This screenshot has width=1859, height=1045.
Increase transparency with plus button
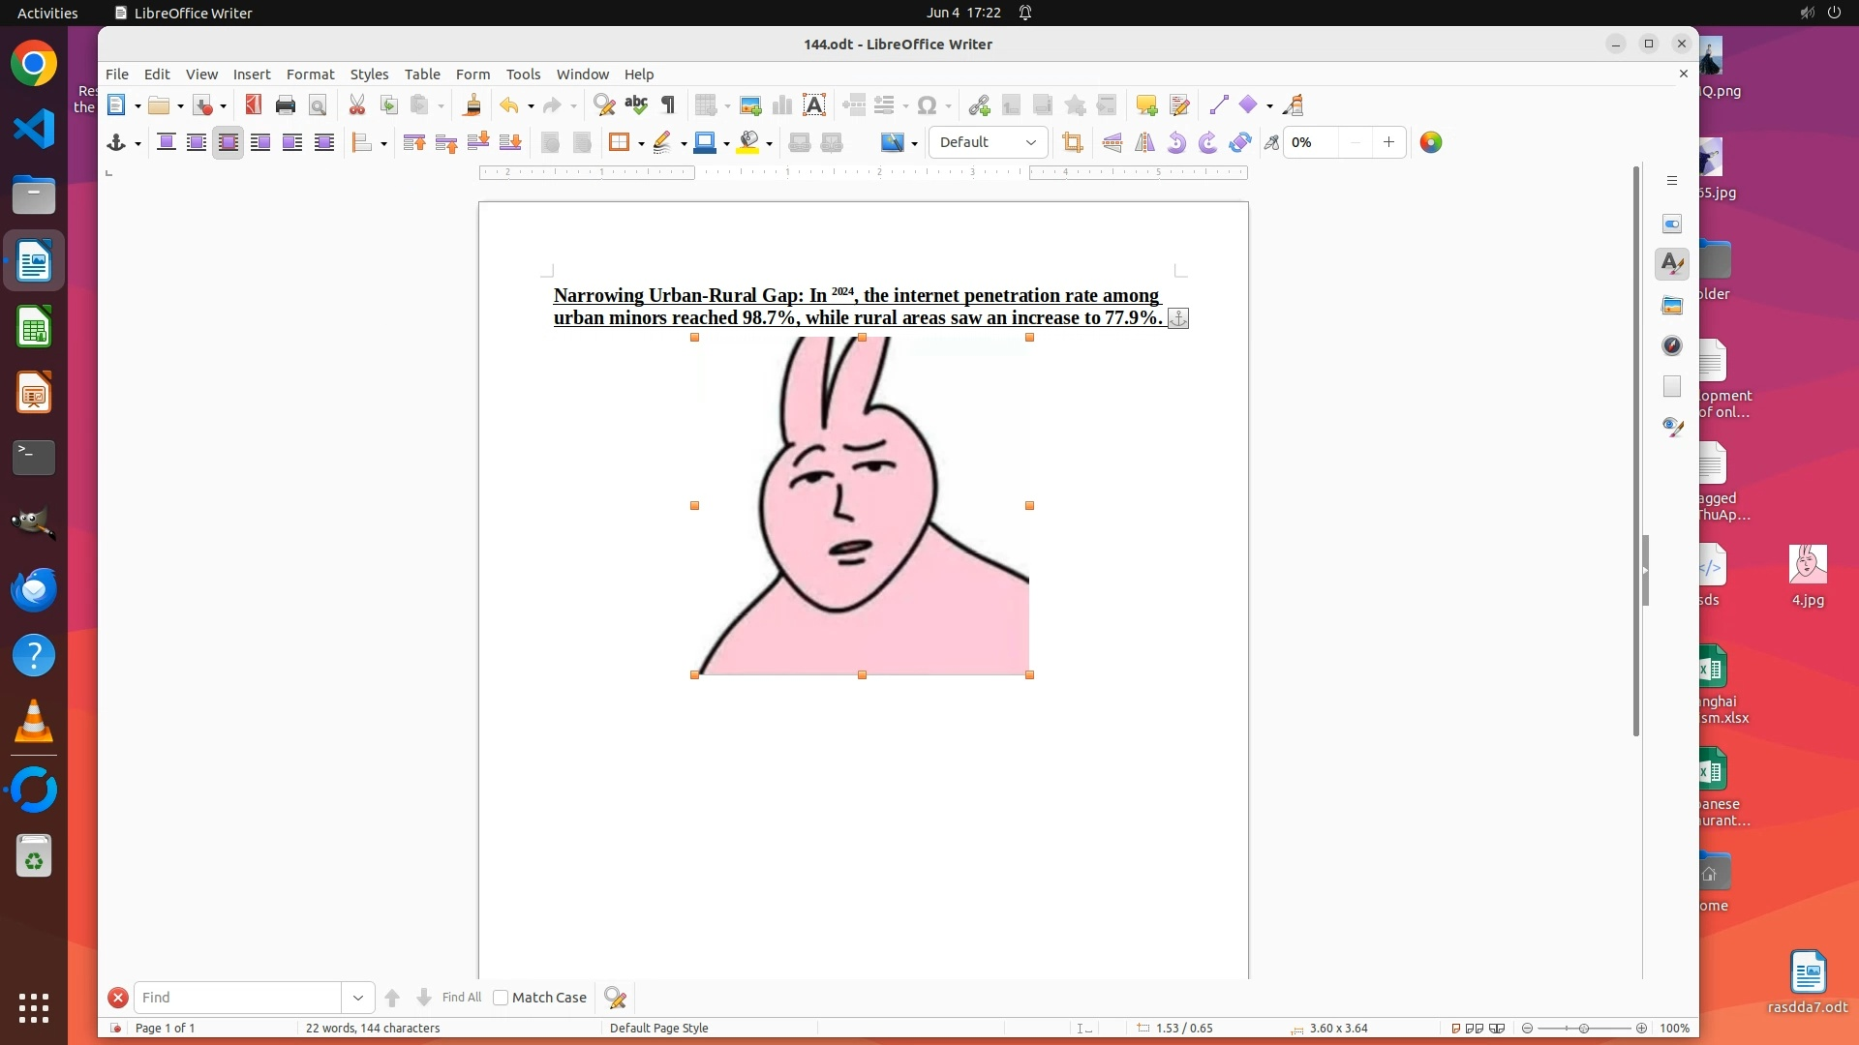click(x=1388, y=143)
